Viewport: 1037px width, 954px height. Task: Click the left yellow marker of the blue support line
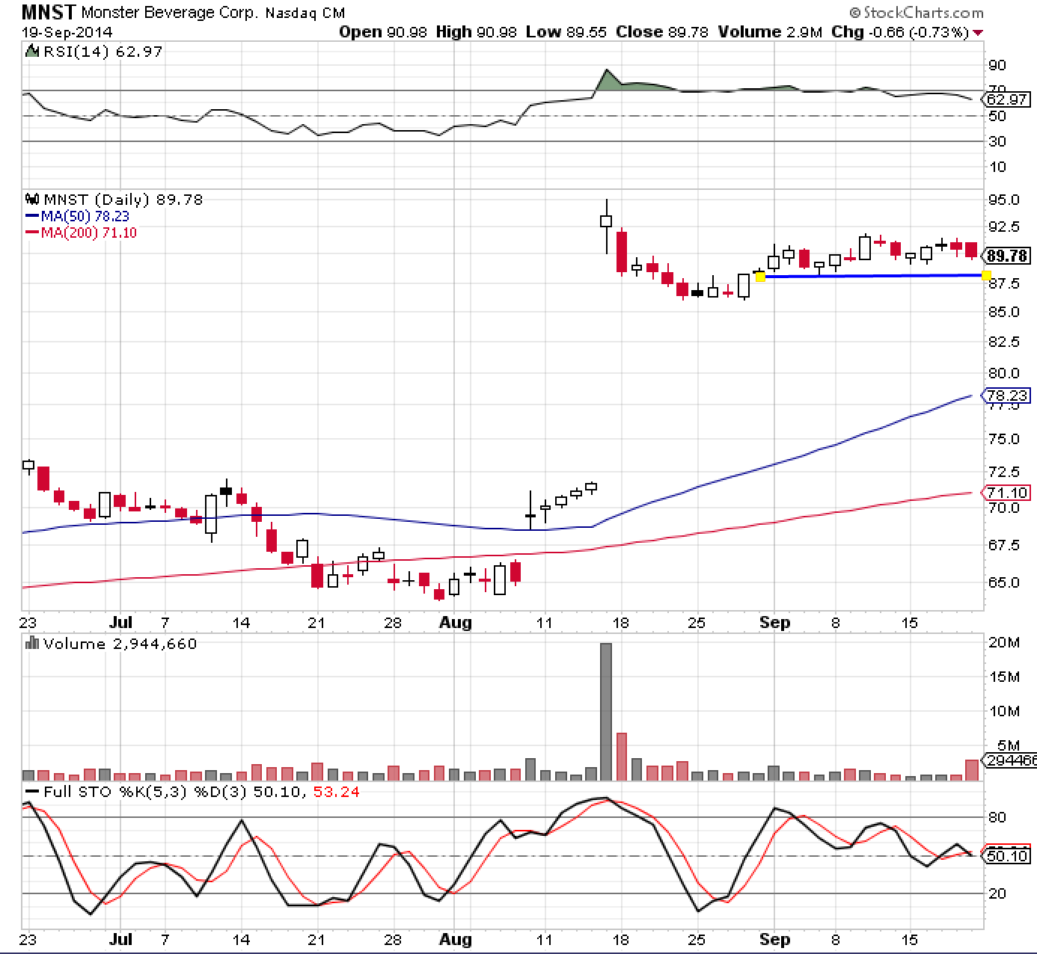point(760,277)
